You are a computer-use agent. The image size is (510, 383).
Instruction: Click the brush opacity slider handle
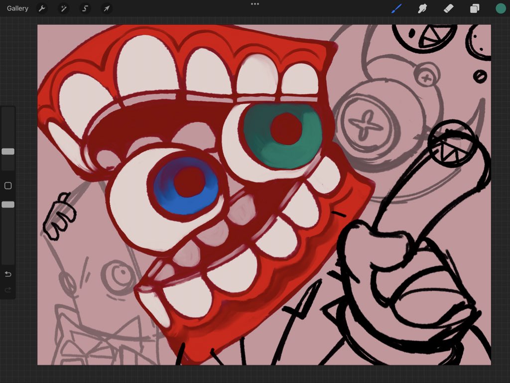click(8, 204)
